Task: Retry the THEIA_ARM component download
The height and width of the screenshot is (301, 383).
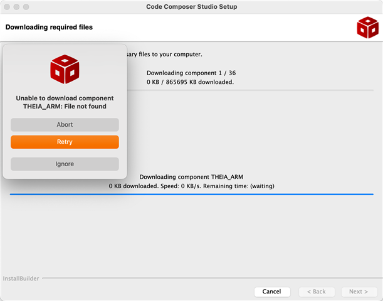Action: pos(65,142)
